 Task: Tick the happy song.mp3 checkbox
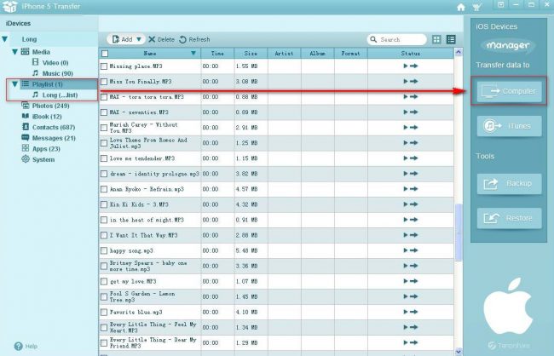click(104, 251)
